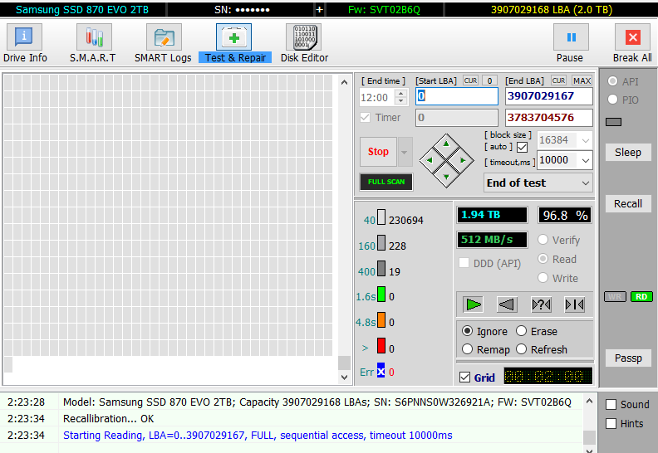Click the block map scroll up arrow
The height and width of the screenshot is (453, 658).
pos(344,82)
